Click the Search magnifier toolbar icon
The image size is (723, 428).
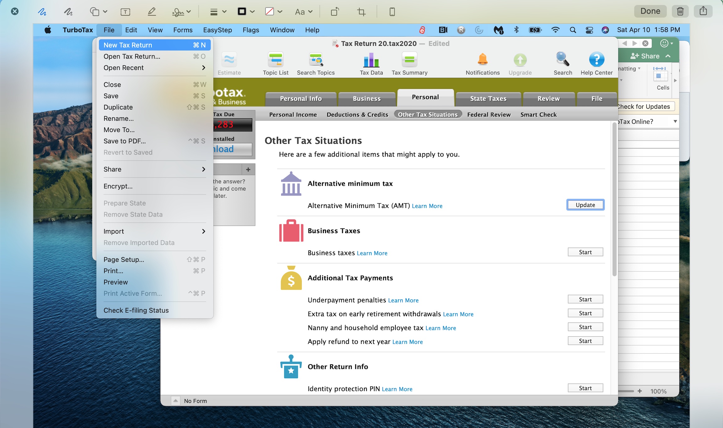[x=563, y=64]
